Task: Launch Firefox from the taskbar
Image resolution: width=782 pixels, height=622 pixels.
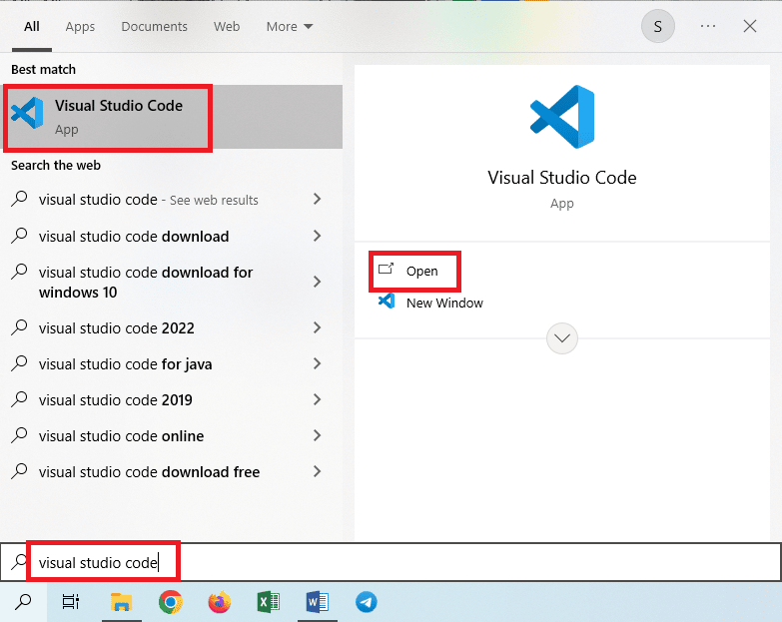Action: (x=220, y=602)
